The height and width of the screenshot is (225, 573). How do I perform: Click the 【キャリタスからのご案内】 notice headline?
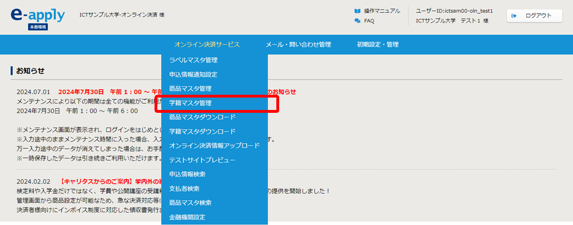coord(109,182)
